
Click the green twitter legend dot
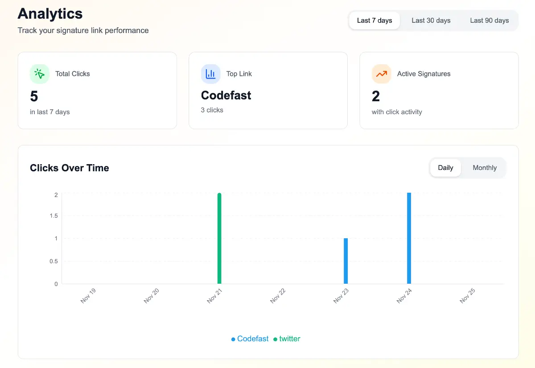275,339
